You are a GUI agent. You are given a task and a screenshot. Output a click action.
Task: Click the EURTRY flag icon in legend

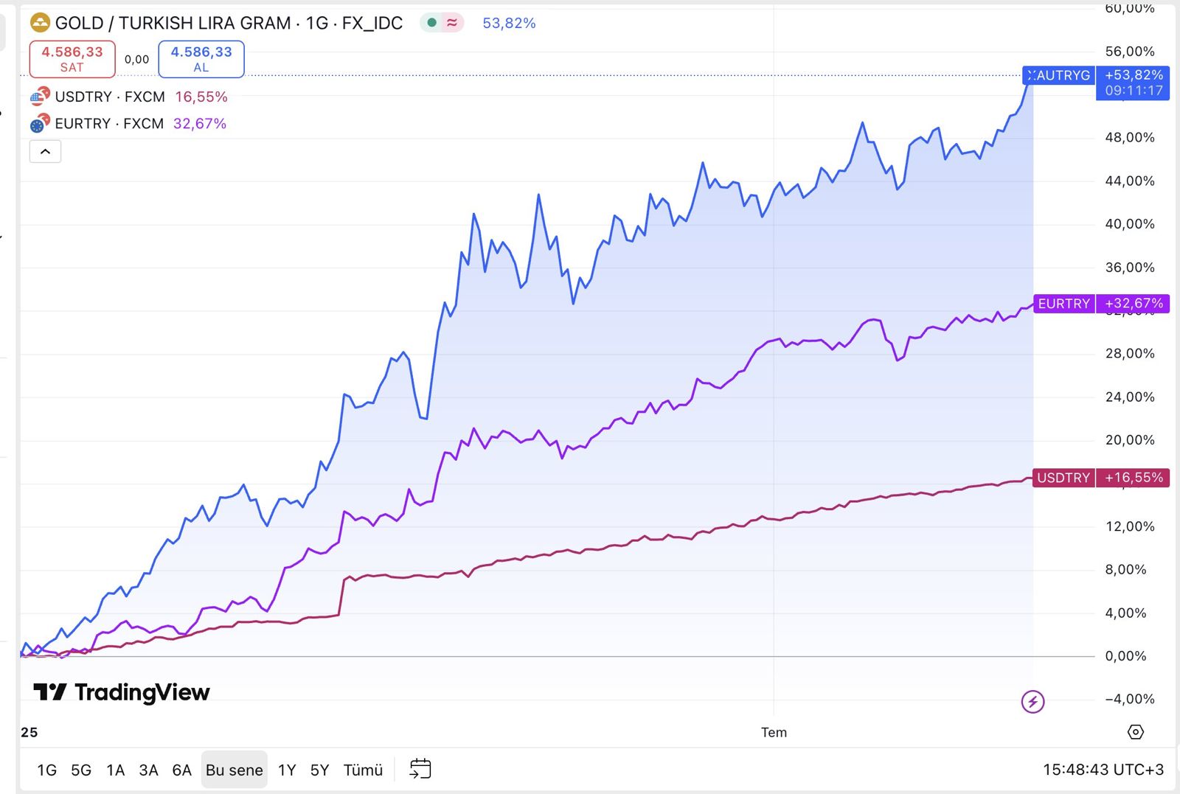[40, 123]
